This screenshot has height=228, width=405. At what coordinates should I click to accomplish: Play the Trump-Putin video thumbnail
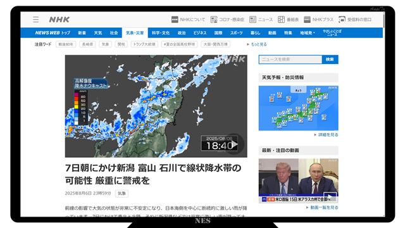[x=330, y=197]
